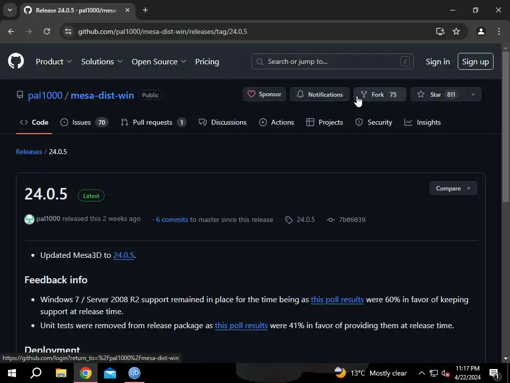Open star lists dropdown arrow
510x383 pixels.
(473, 94)
